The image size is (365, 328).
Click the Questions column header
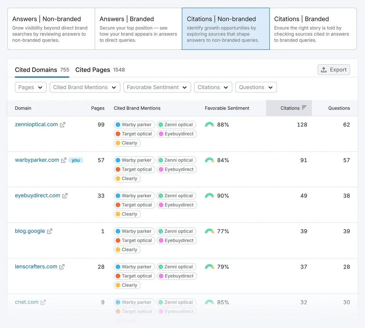tap(339, 108)
